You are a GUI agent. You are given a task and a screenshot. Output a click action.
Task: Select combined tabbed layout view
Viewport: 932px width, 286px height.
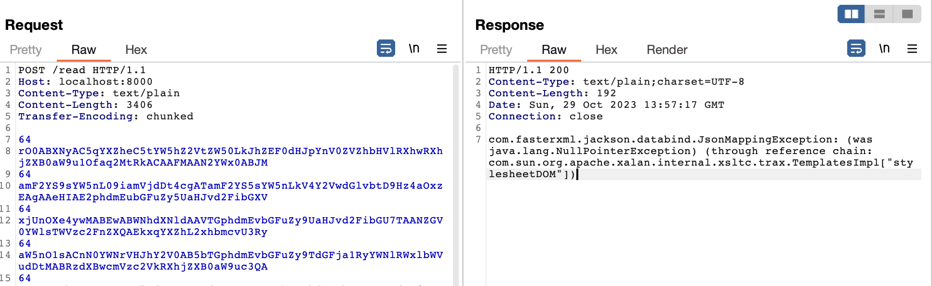click(x=907, y=14)
